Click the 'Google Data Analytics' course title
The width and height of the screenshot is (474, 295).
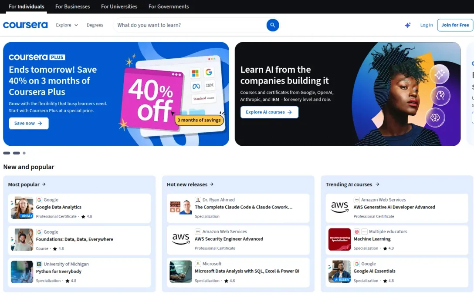click(59, 207)
